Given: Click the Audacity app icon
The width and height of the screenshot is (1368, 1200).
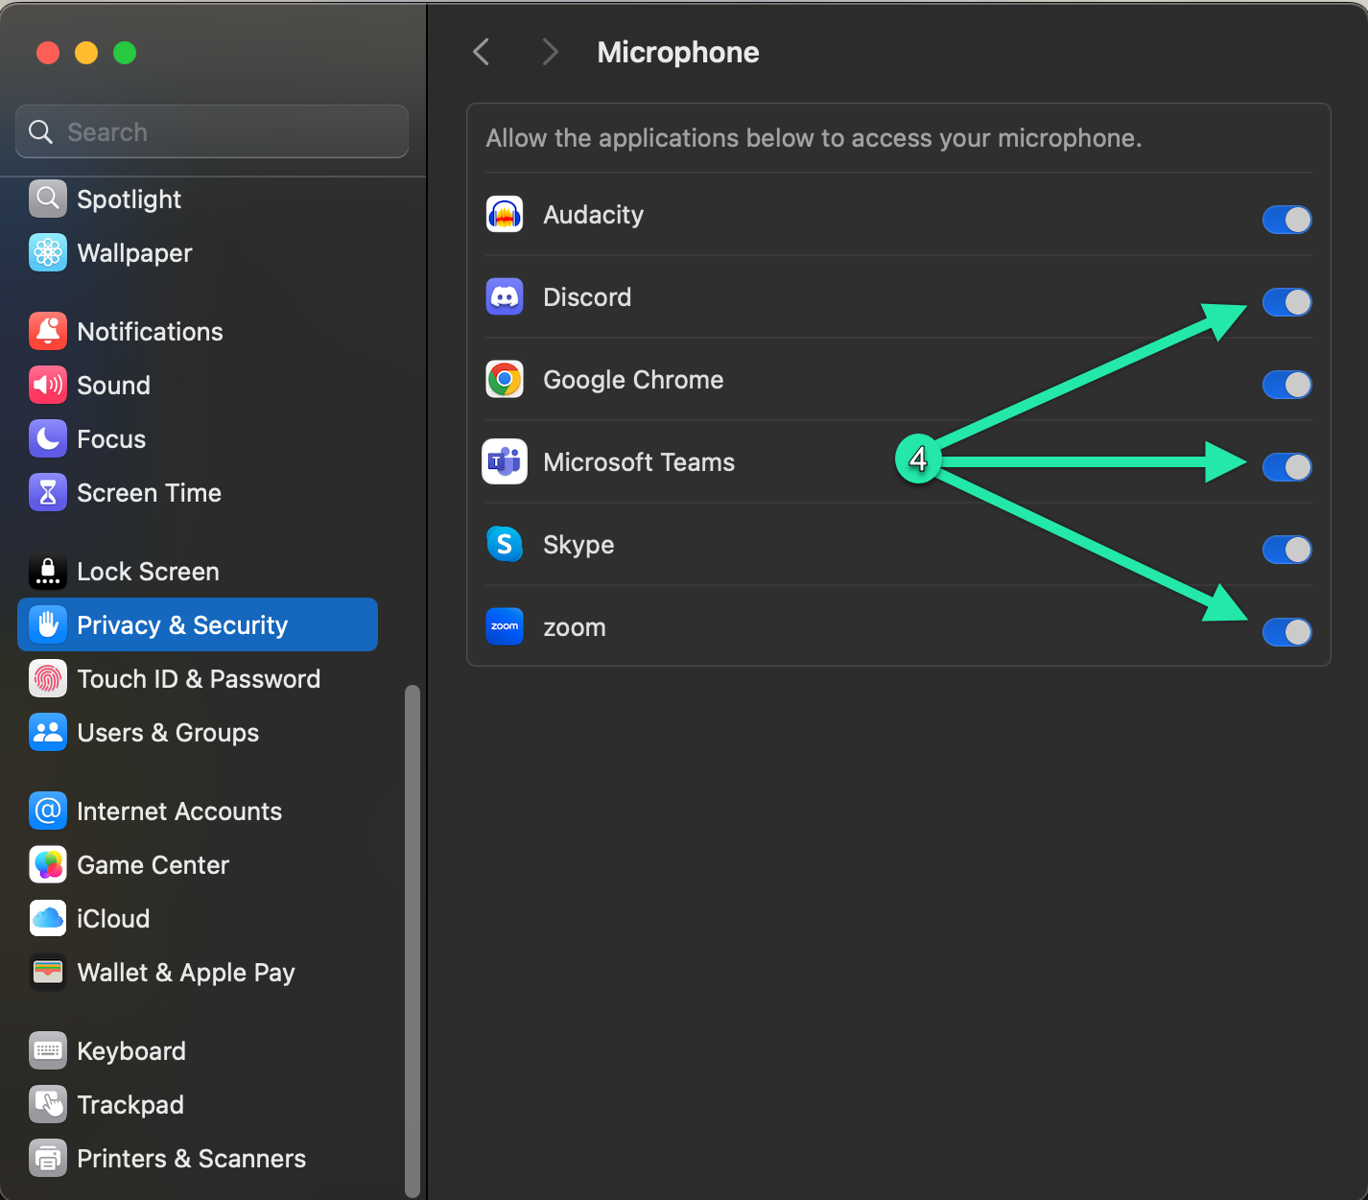Looking at the screenshot, I should (505, 215).
